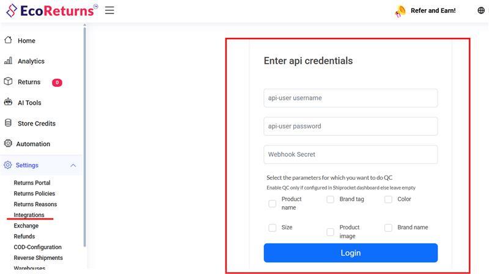Open Home via its house icon
This screenshot has height=274, width=489.
click(x=9, y=40)
